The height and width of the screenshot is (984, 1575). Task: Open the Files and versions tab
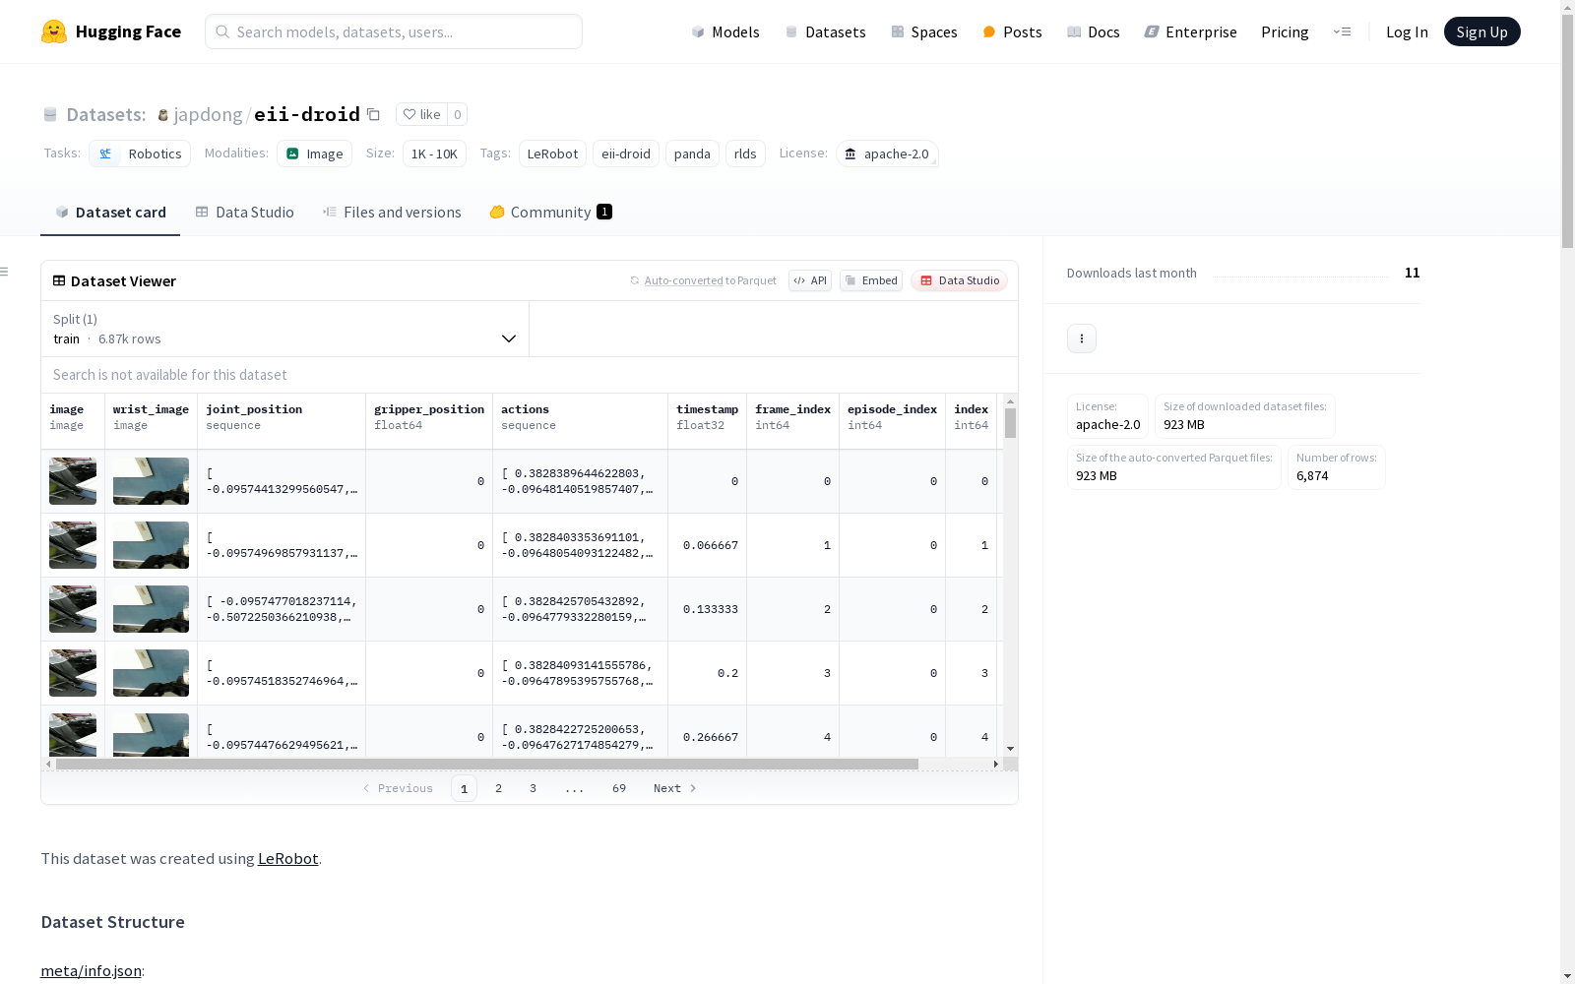392,212
